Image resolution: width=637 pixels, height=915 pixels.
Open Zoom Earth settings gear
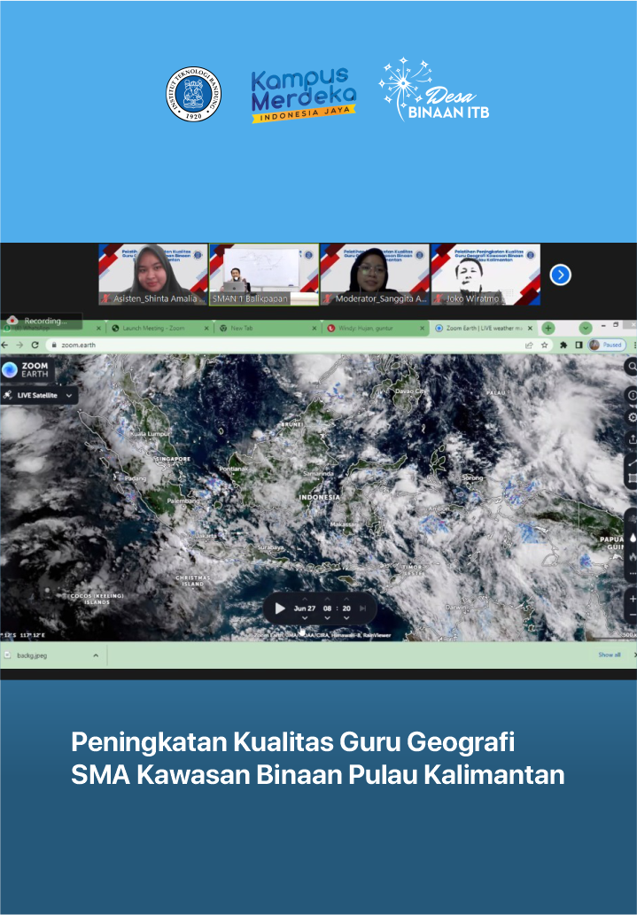click(x=632, y=417)
